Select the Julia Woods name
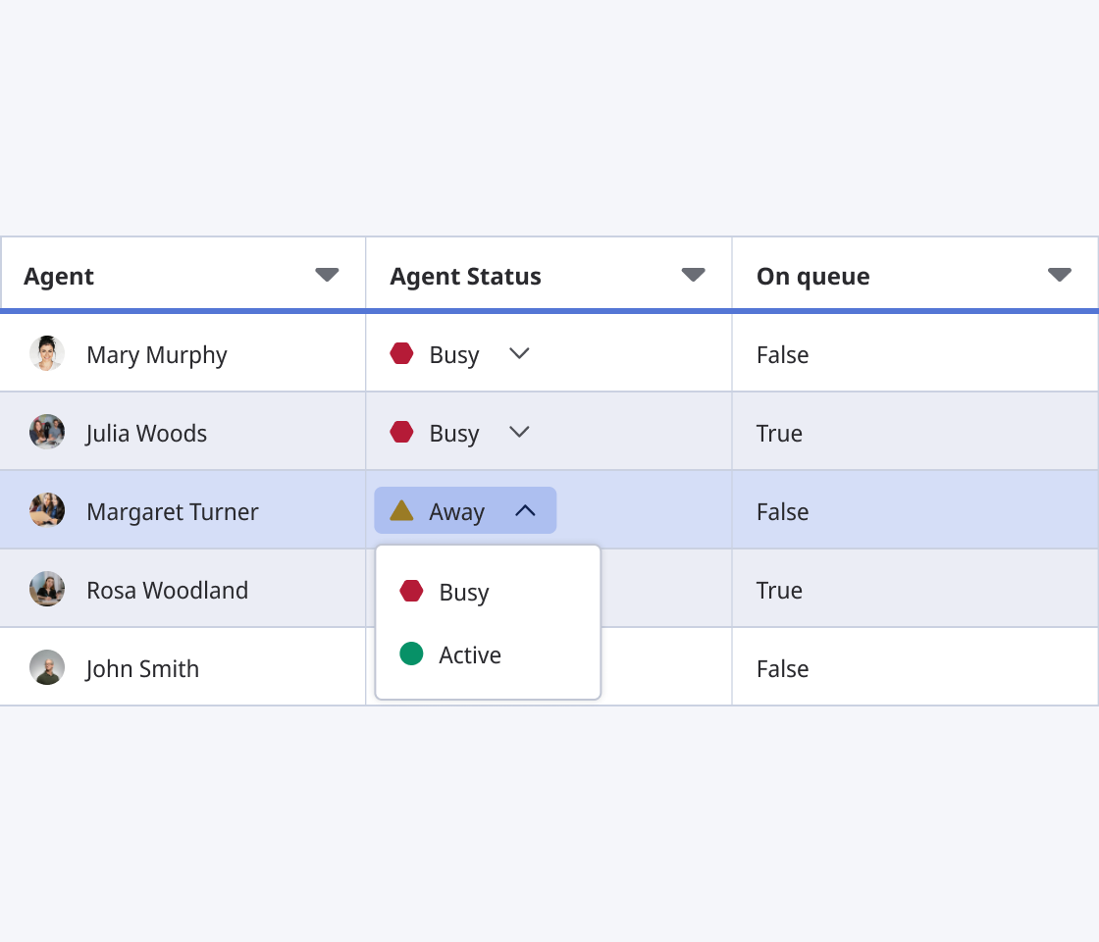Viewport: 1099px width, 942px height. tap(146, 433)
